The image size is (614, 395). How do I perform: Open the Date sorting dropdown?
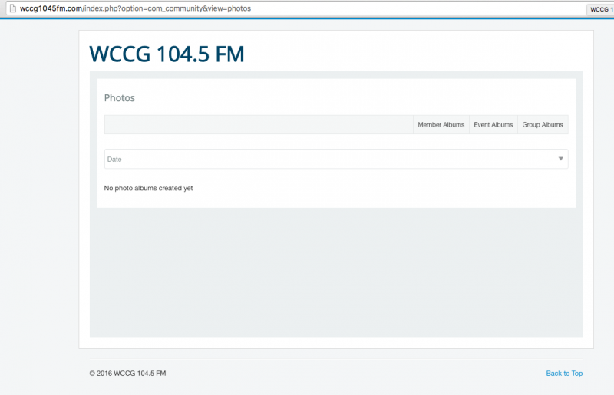click(336, 159)
